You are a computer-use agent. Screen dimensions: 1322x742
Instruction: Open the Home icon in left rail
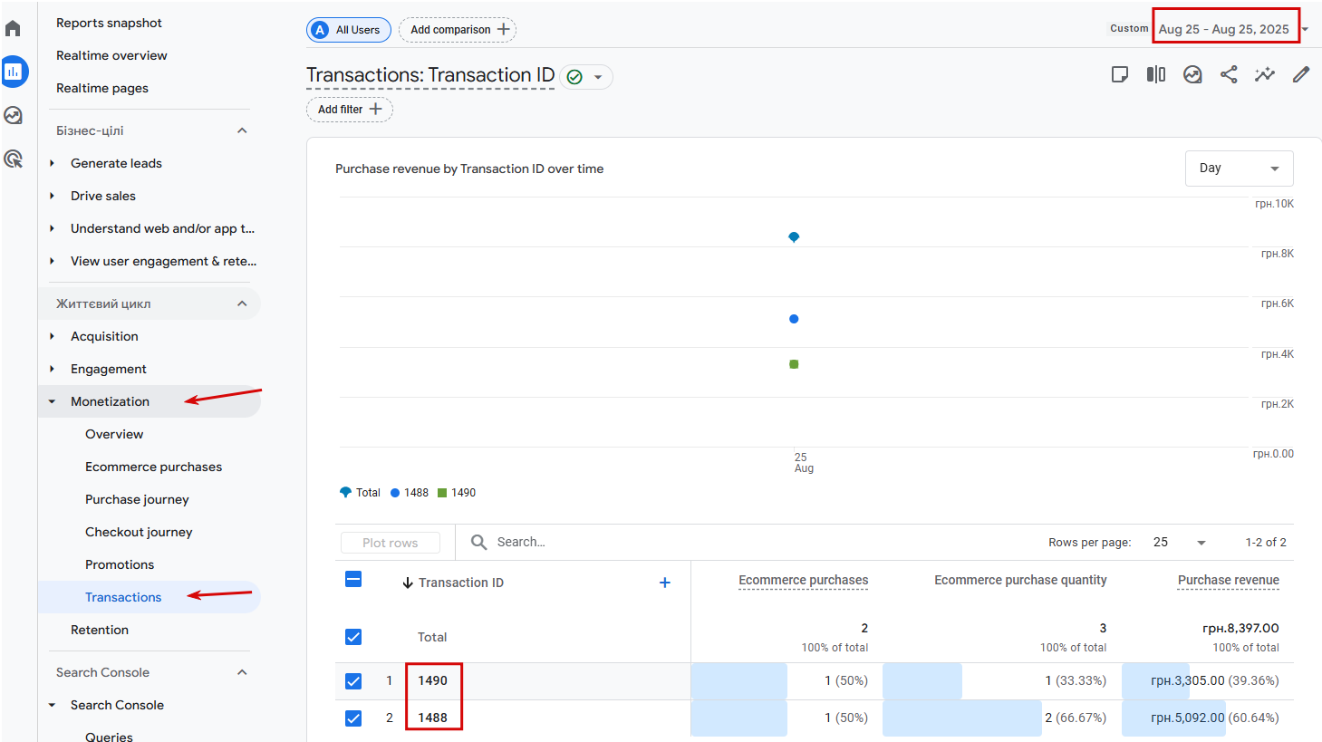(13, 28)
